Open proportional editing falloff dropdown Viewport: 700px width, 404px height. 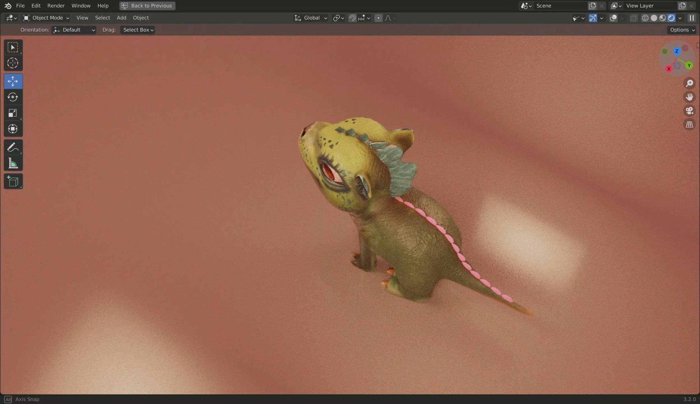[x=390, y=18]
